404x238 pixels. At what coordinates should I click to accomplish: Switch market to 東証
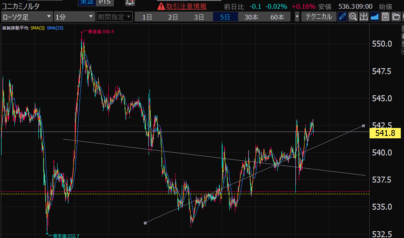pyautogui.click(x=87, y=2)
